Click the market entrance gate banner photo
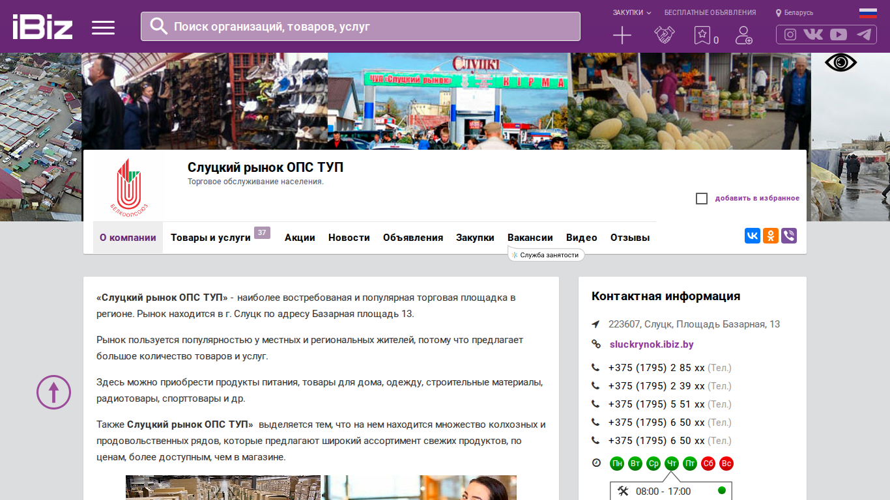The image size is (890, 500). [x=448, y=101]
